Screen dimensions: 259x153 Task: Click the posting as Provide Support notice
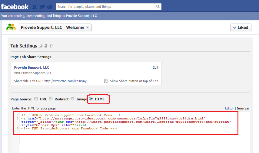(x=51, y=16)
